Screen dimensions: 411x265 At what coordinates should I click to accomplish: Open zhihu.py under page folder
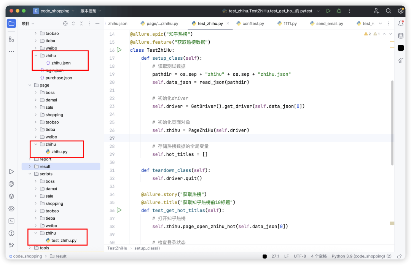coord(57,152)
